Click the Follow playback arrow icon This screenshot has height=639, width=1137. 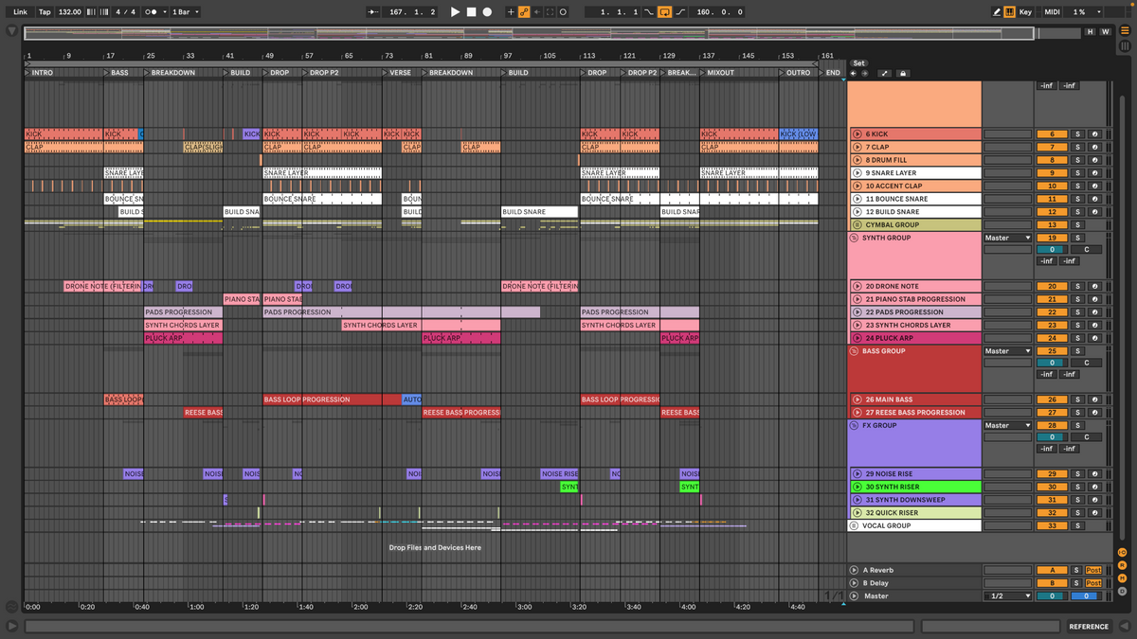[373, 12]
